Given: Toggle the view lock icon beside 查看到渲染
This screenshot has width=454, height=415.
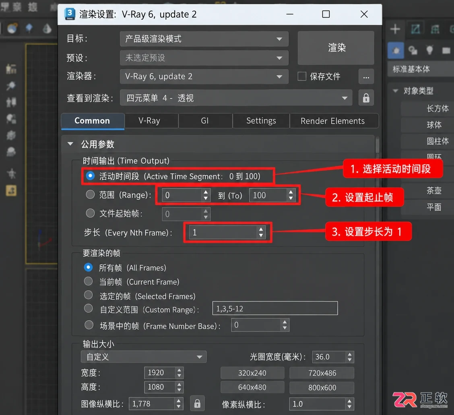Looking at the screenshot, I should [x=366, y=98].
